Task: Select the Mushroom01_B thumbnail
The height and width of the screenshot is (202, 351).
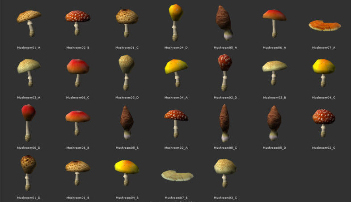Action: pyautogui.click(x=78, y=173)
